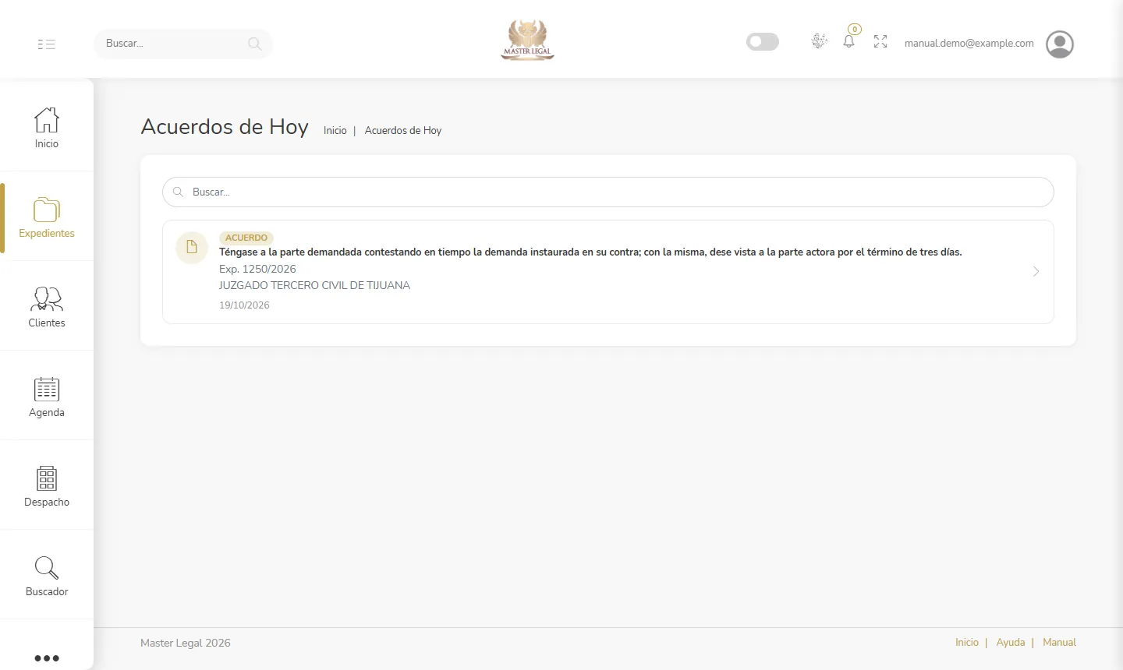Viewport: 1123px width, 670px height.
Task: Click the Inicio breadcrumb link
Action: (335, 131)
